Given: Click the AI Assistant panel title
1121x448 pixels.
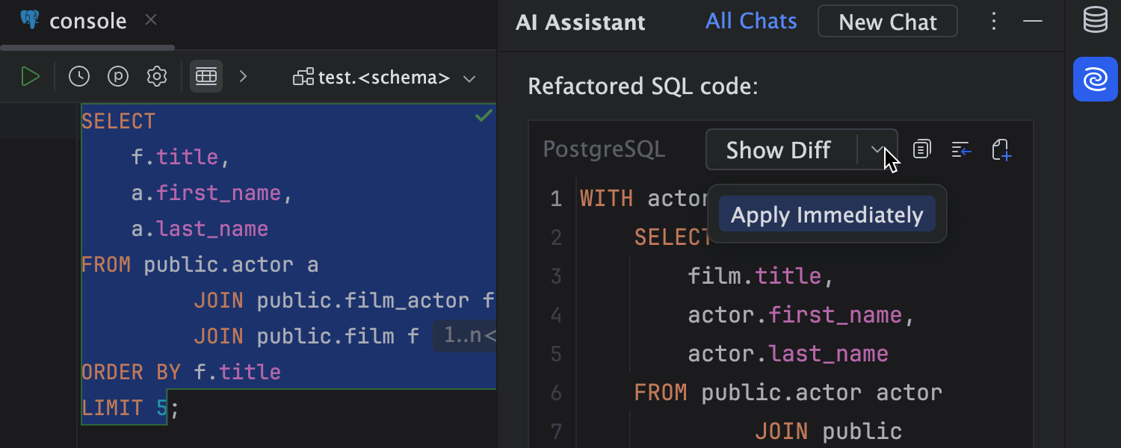Looking at the screenshot, I should (x=581, y=22).
